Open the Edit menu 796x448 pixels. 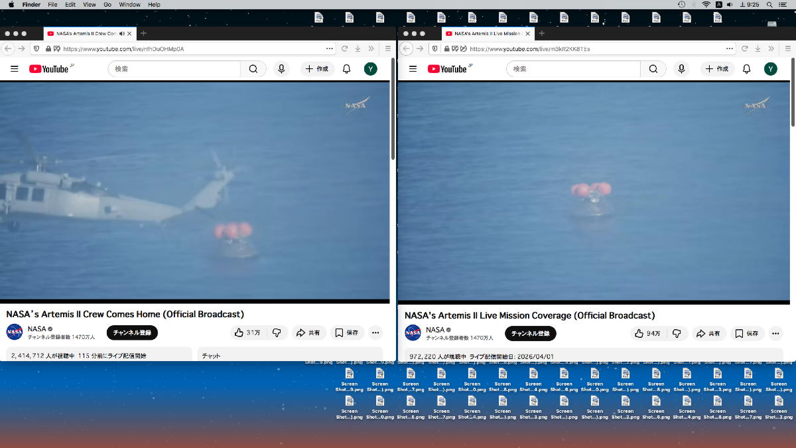pyautogui.click(x=70, y=5)
